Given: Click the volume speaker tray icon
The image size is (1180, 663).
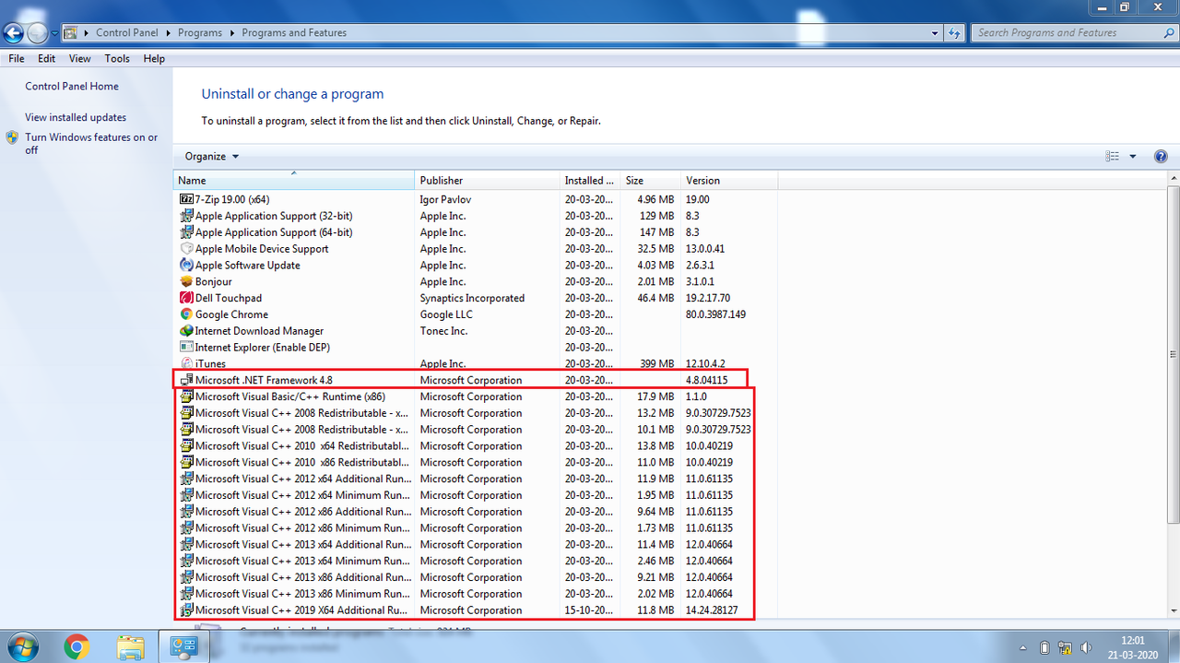Looking at the screenshot, I should 1085,647.
